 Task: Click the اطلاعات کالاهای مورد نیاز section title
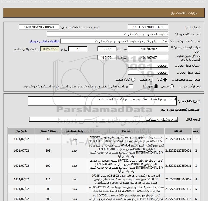tap(180, 110)
